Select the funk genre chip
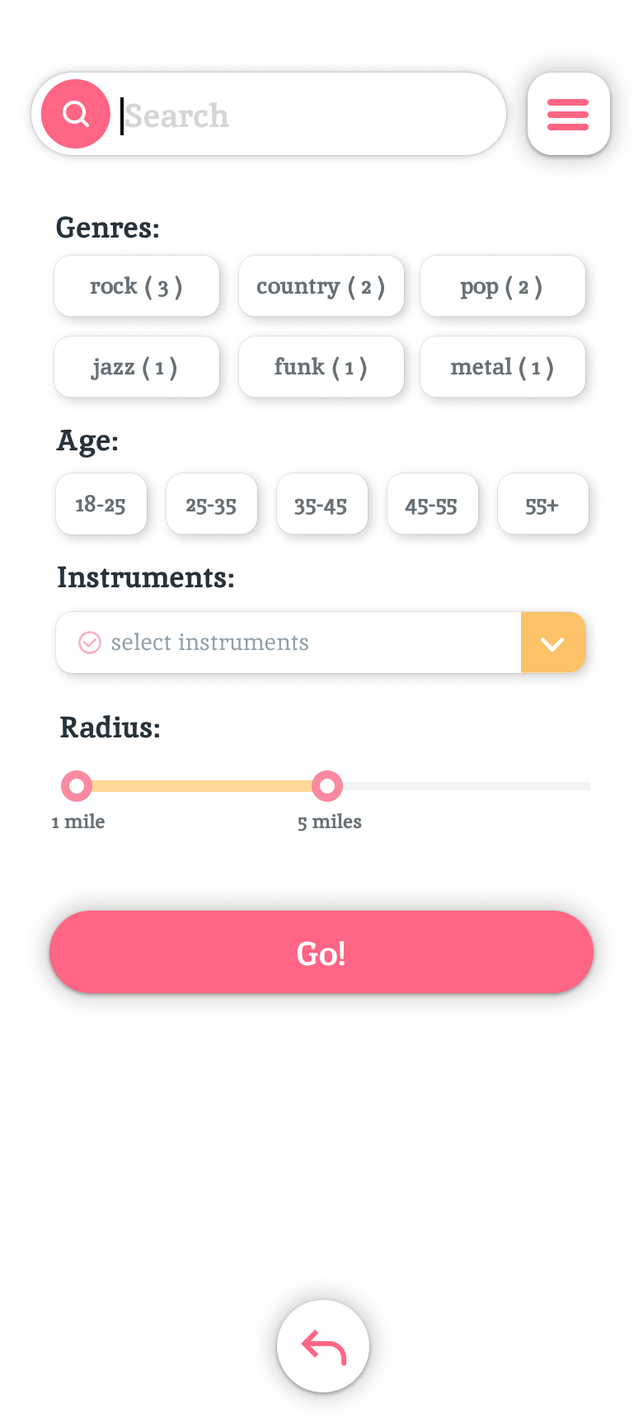 tap(321, 367)
